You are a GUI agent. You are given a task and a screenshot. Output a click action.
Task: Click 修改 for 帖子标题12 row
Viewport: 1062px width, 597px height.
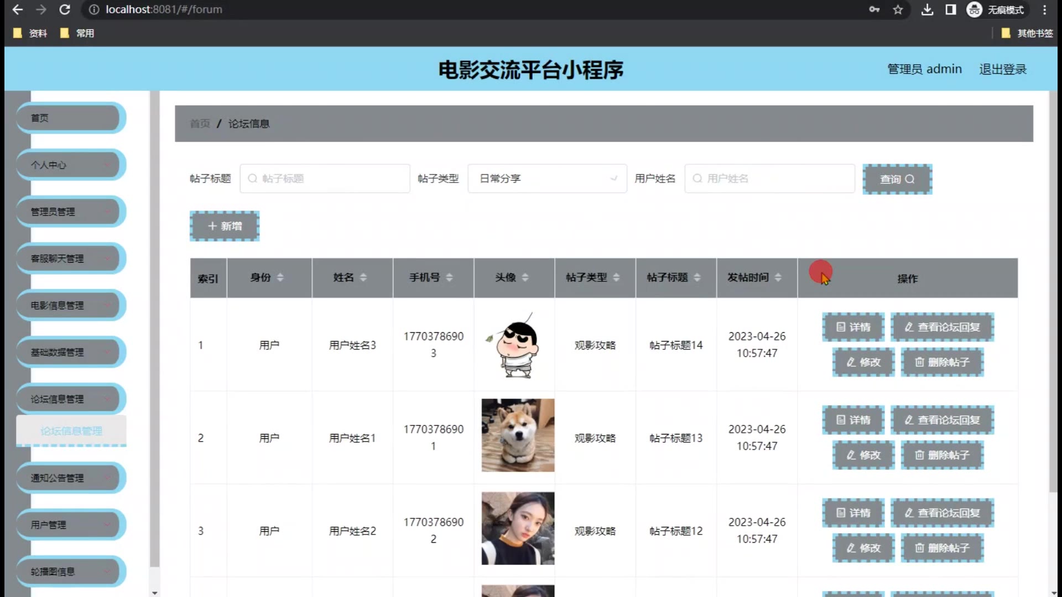pyautogui.click(x=863, y=548)
